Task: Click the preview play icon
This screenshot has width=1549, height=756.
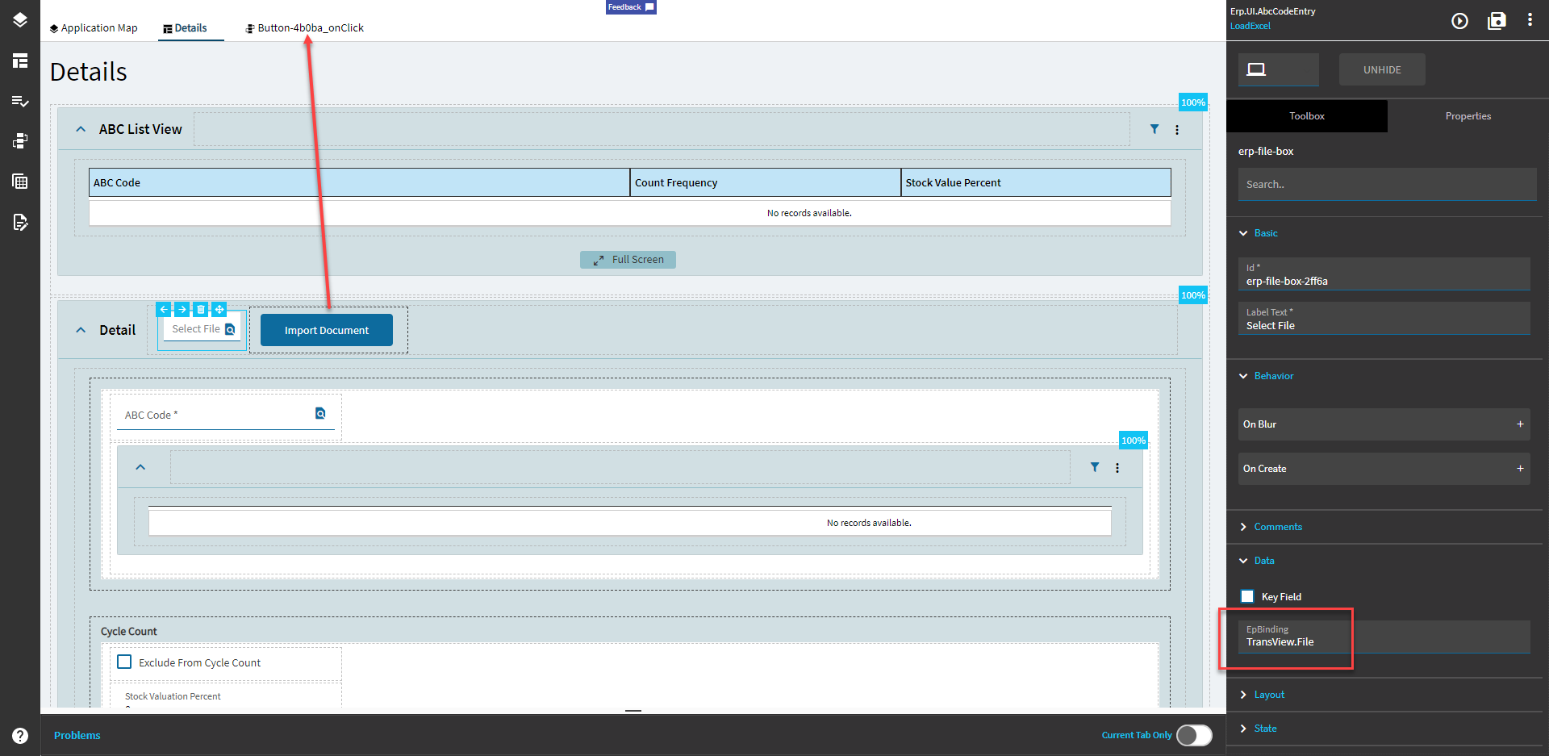Action: click(1459, 21)
